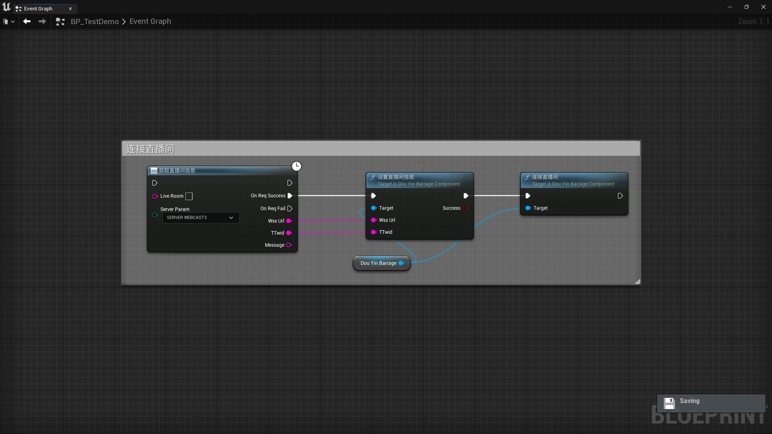The width and height of the screenshot is (772, 434).
Task: Close the Event Graph tab
Action: (70, 8)
